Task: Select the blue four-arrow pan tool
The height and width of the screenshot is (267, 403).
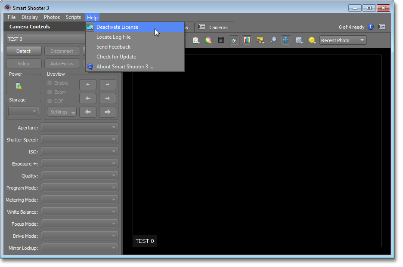Action: pos(285,40)
